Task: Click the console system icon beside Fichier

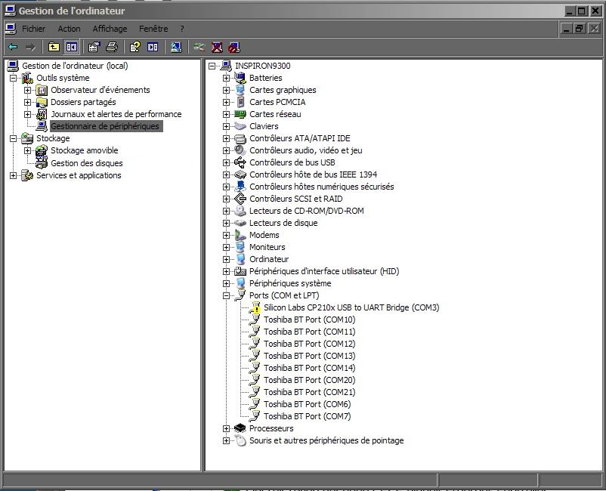Action: (11, 29)
